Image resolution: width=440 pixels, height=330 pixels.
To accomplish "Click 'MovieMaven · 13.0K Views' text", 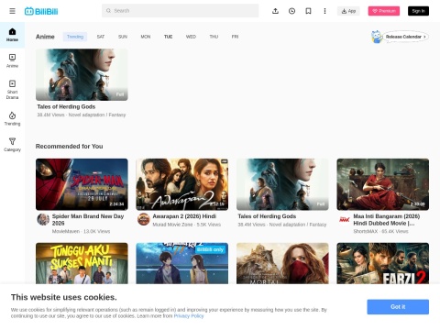I will tap(81, 231).
